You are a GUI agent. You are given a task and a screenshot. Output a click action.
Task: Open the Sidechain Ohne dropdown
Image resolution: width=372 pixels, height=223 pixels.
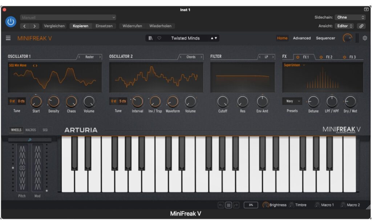point(350,17)
